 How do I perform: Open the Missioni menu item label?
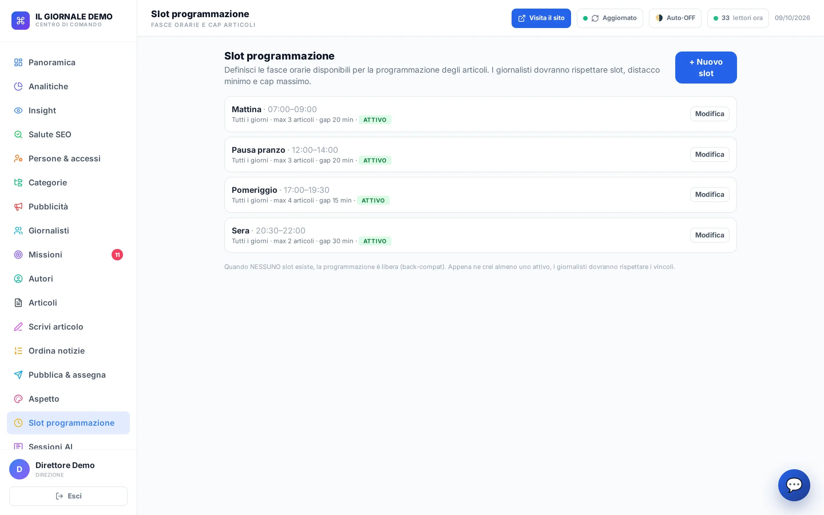(x=45, y=254)
